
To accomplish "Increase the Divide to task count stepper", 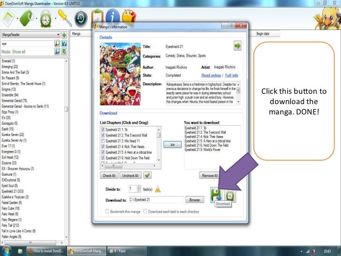I will pos(139,187).
